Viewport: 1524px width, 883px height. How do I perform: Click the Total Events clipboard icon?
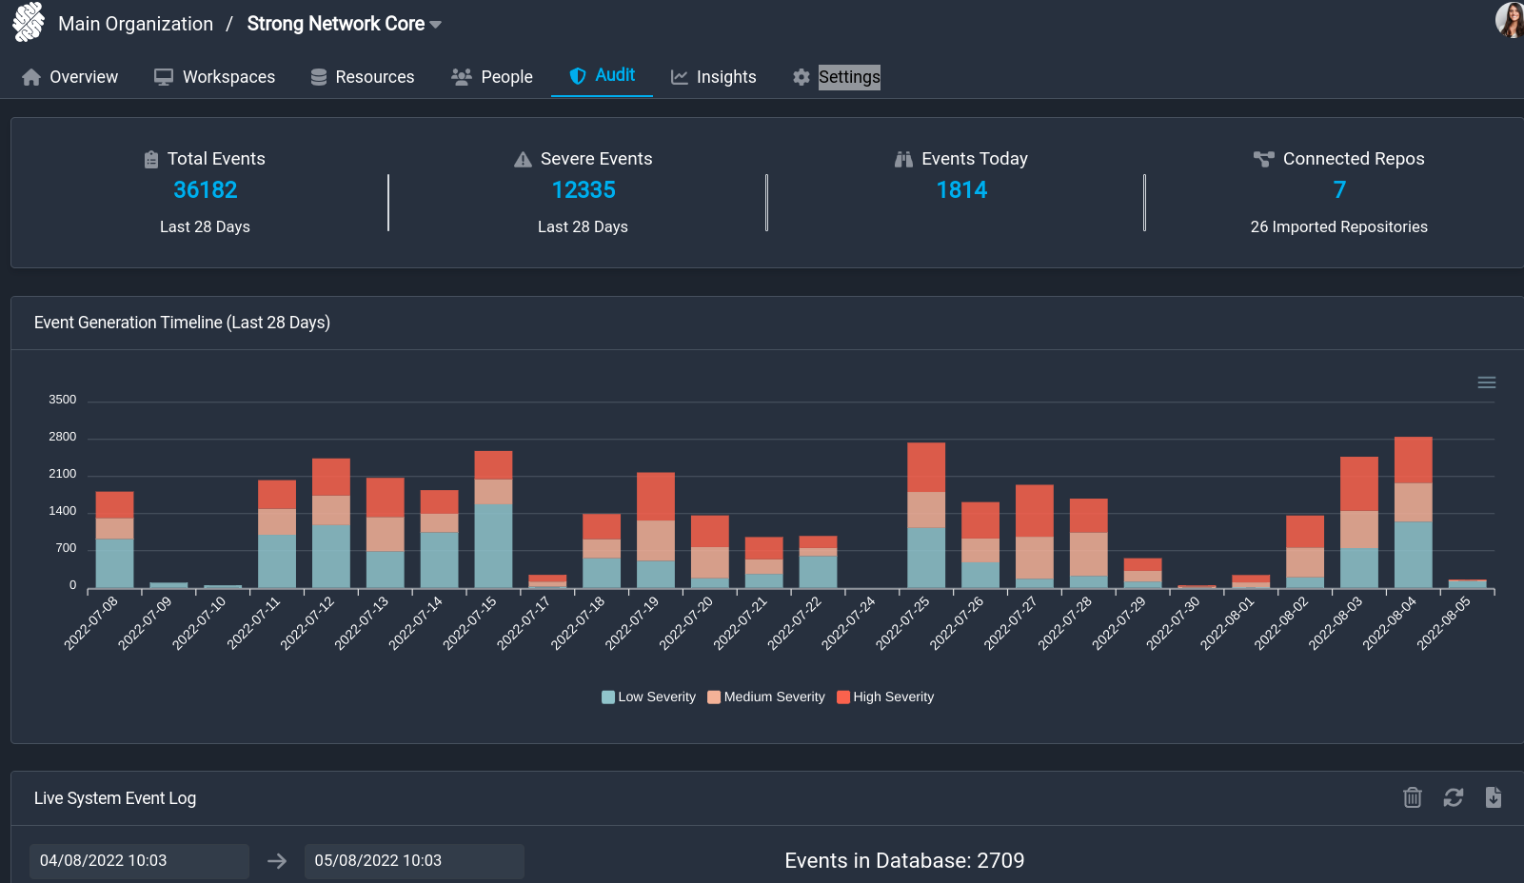[x=151, y=159]
